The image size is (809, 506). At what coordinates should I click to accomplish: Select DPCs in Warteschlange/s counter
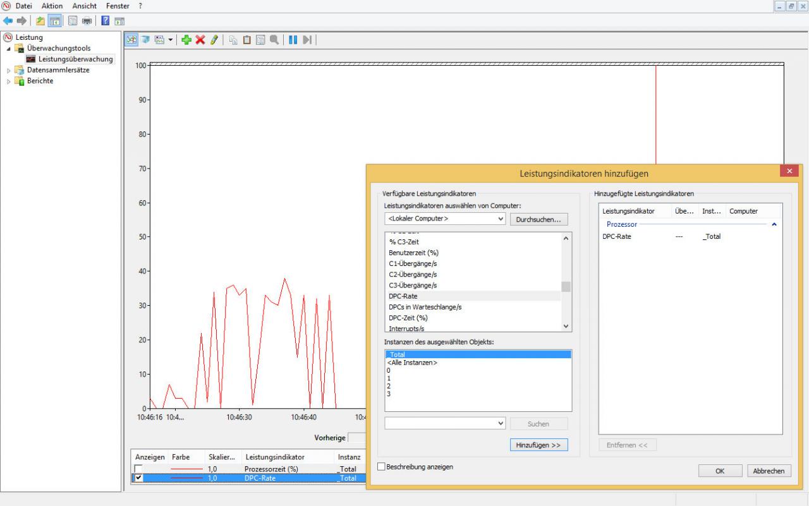point(425,306)
